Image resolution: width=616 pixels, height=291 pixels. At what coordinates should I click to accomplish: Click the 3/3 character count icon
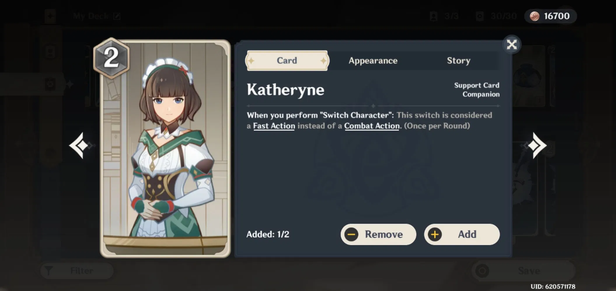pyautogui.click(x=434, y=16)
